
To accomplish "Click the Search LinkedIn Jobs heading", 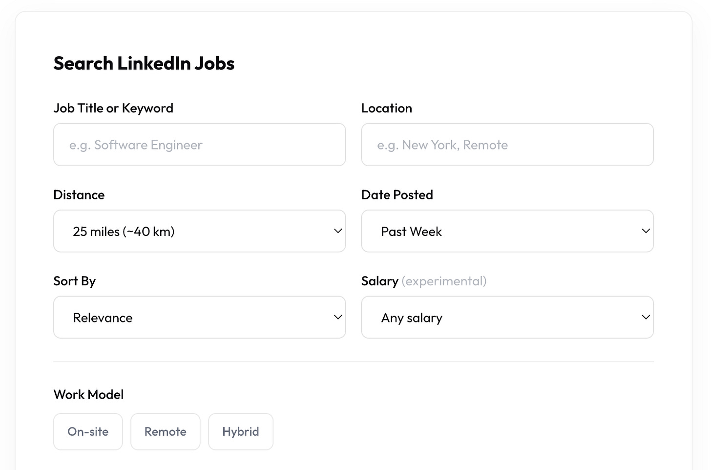I will tap(144, 63).
